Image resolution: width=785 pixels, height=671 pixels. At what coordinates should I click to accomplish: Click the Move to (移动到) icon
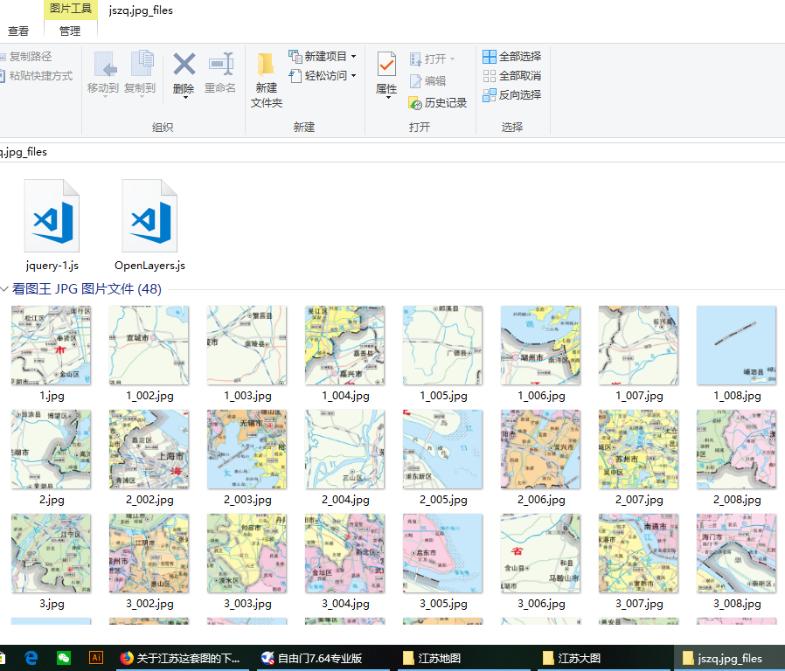[103, 66]
